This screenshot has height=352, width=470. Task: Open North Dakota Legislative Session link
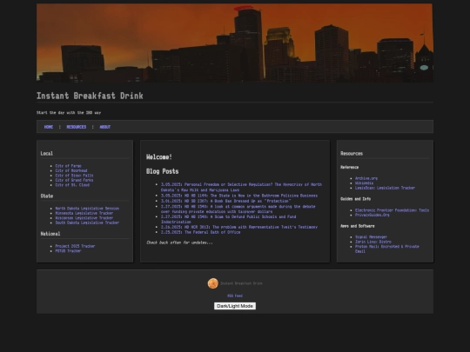pos(87,209)
